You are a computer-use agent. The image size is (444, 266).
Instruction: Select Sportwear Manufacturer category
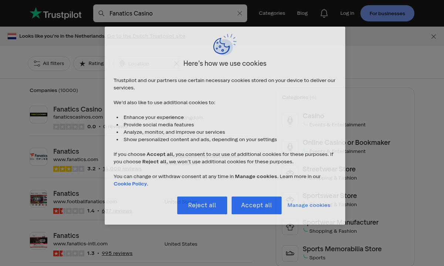tap(340, 222)
